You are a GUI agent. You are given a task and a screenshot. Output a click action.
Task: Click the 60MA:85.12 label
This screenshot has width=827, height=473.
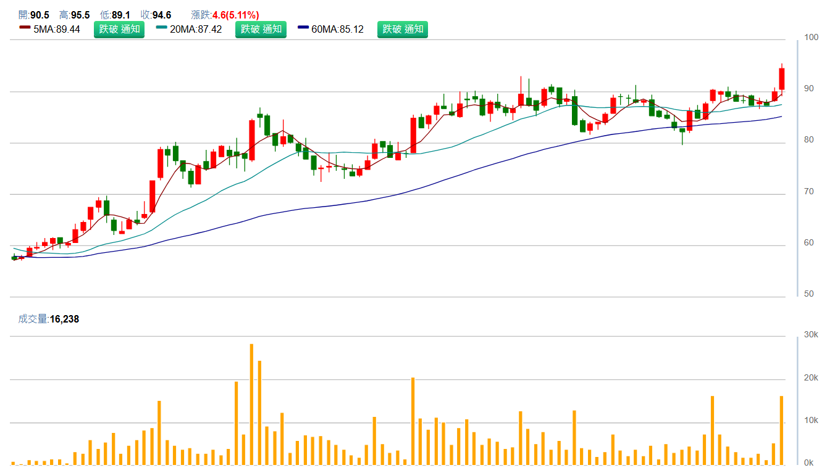click(338, 29)
